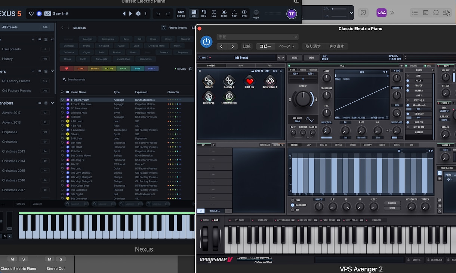Open Nexus Routing view icon
The width and height of the screenshot is (456, 273).
204,13
